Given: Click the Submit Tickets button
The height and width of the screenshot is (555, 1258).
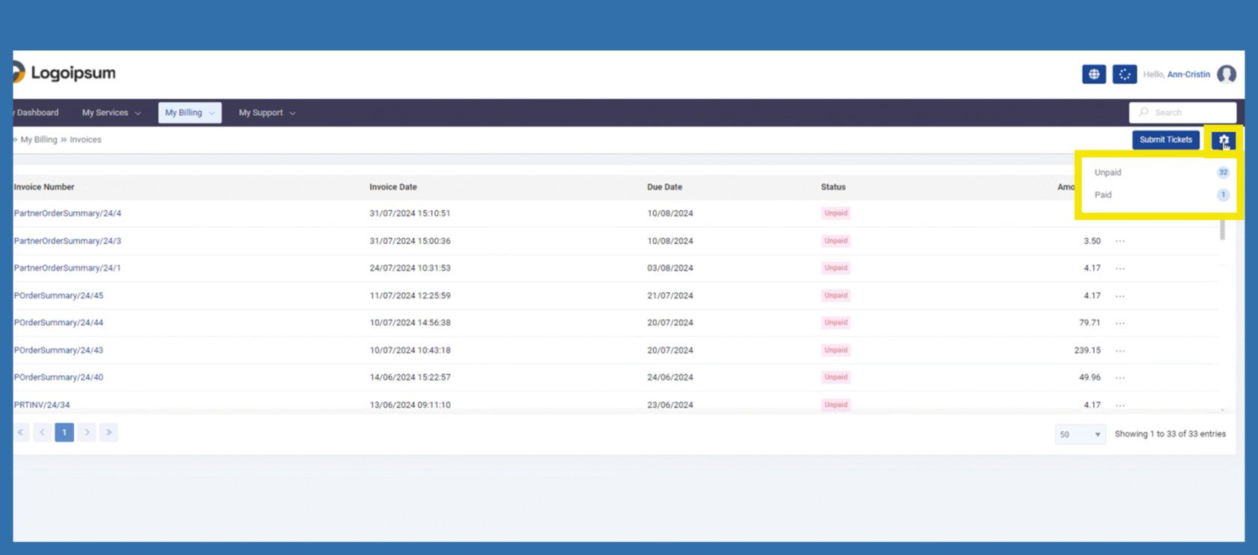Looking at the screenshot, I should 1165,140.
